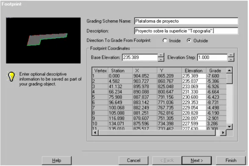Click elevation cell 235.037
Viewport: 249px width, 166px height.
(194, 81)
